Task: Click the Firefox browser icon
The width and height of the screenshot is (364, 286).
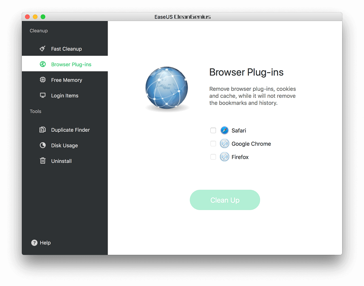Action: coord(224,157)
